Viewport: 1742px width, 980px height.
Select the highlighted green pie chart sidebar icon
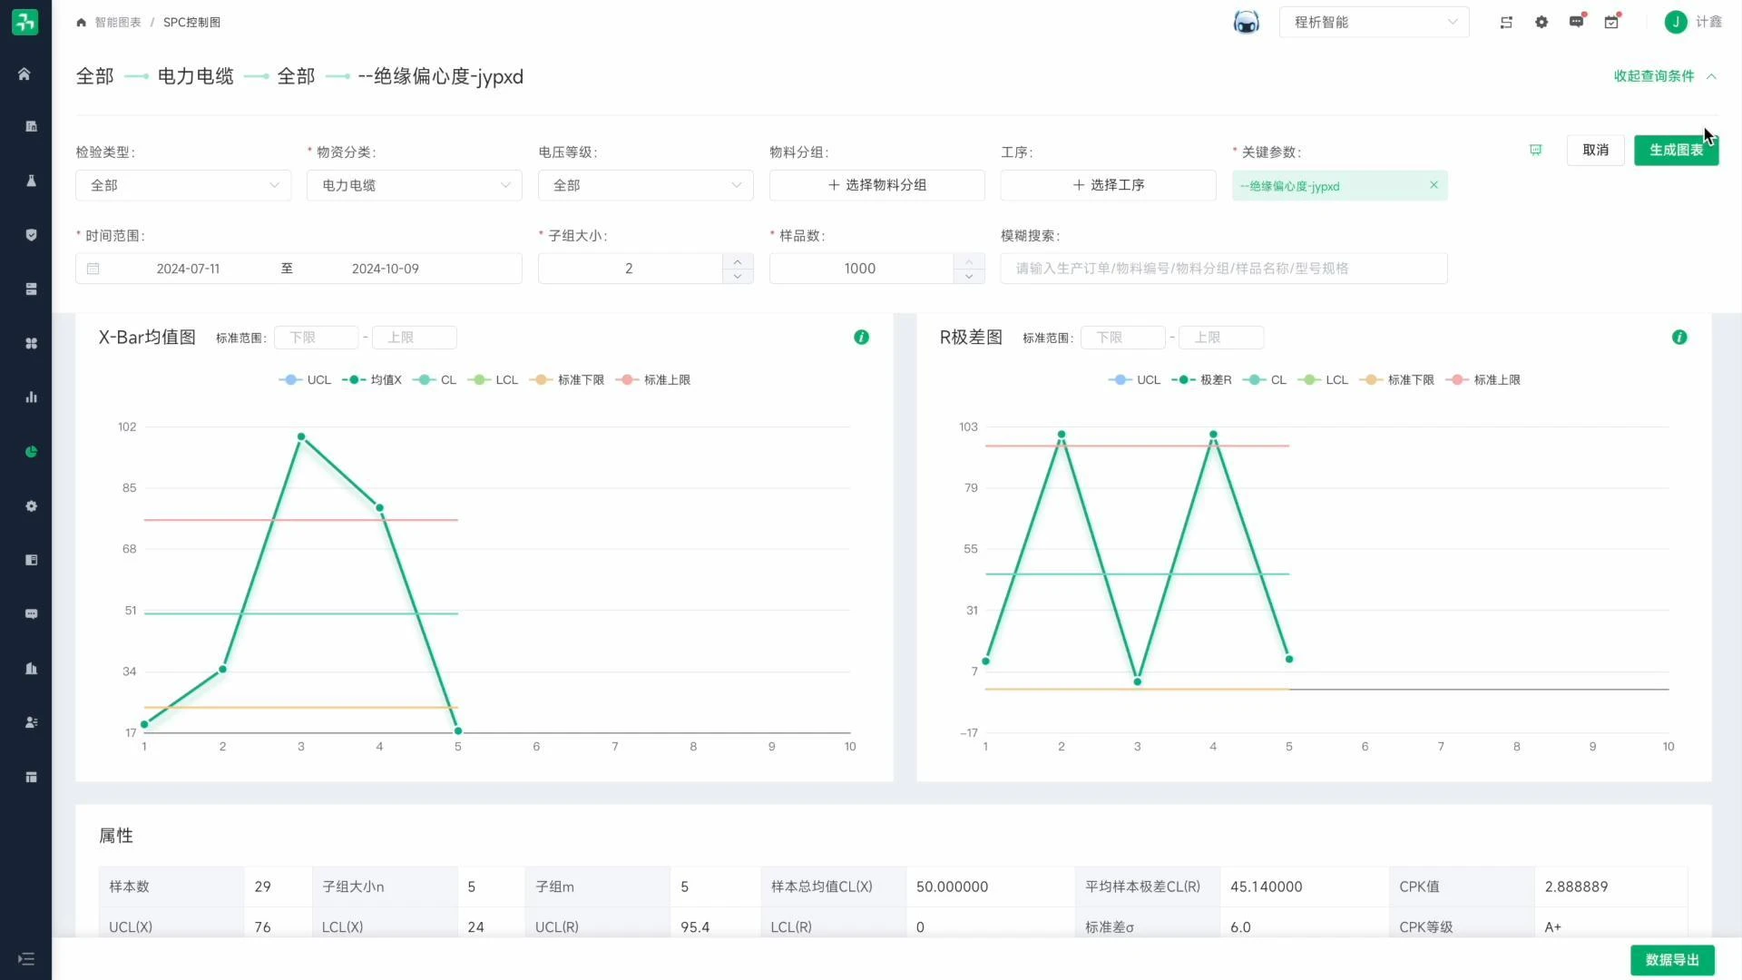click(30, 451)
